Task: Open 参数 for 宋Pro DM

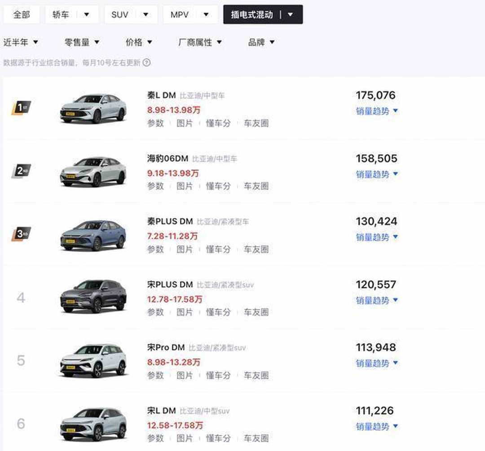Action: [x=155, y=376]
